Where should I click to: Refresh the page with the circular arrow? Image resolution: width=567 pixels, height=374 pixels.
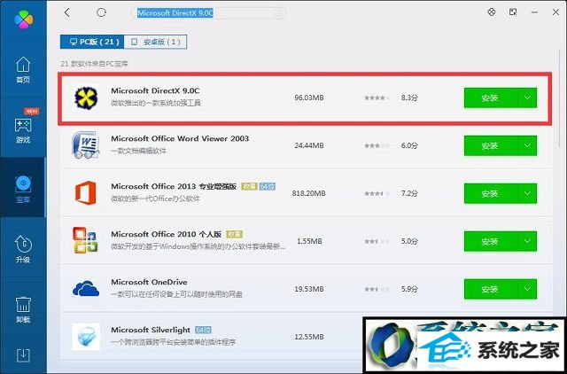tap(101, 12)
